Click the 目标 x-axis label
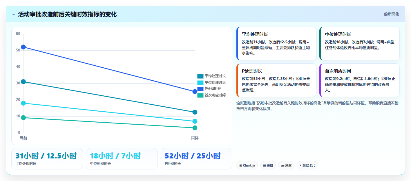 195,138
